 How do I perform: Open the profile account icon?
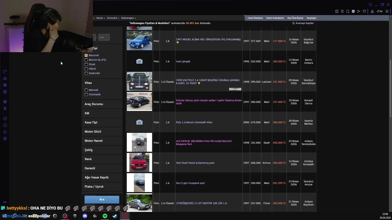click(x=372, y=11)
